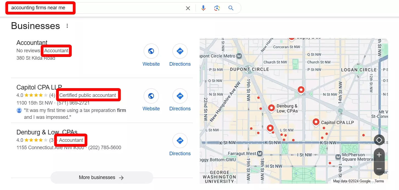Click the Capitol CPA LLP result title

(x=39, y=87)
